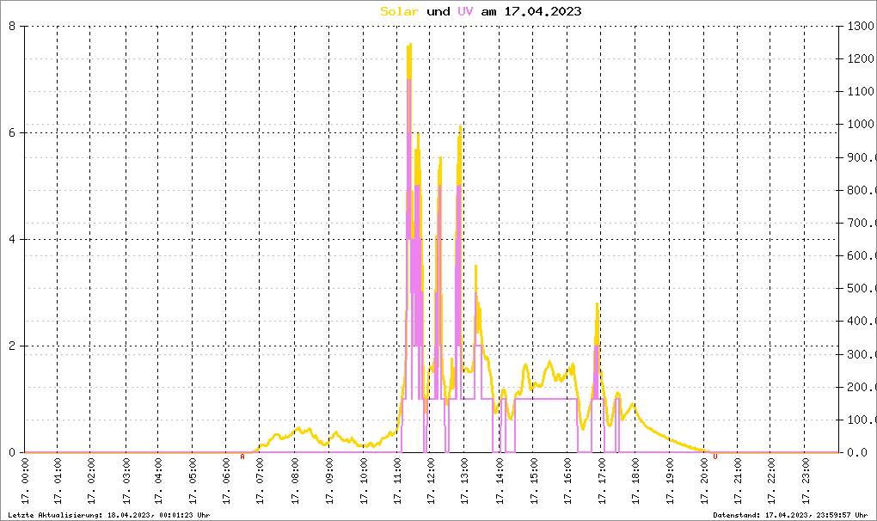Screen dimensions: 877x521
Task: Click the right axis value 1000
Action: (860, 124)
